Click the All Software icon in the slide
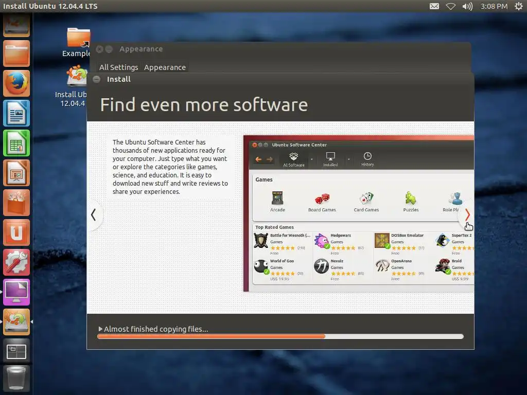Screen dimensions: 527x395 click(294, 159)
